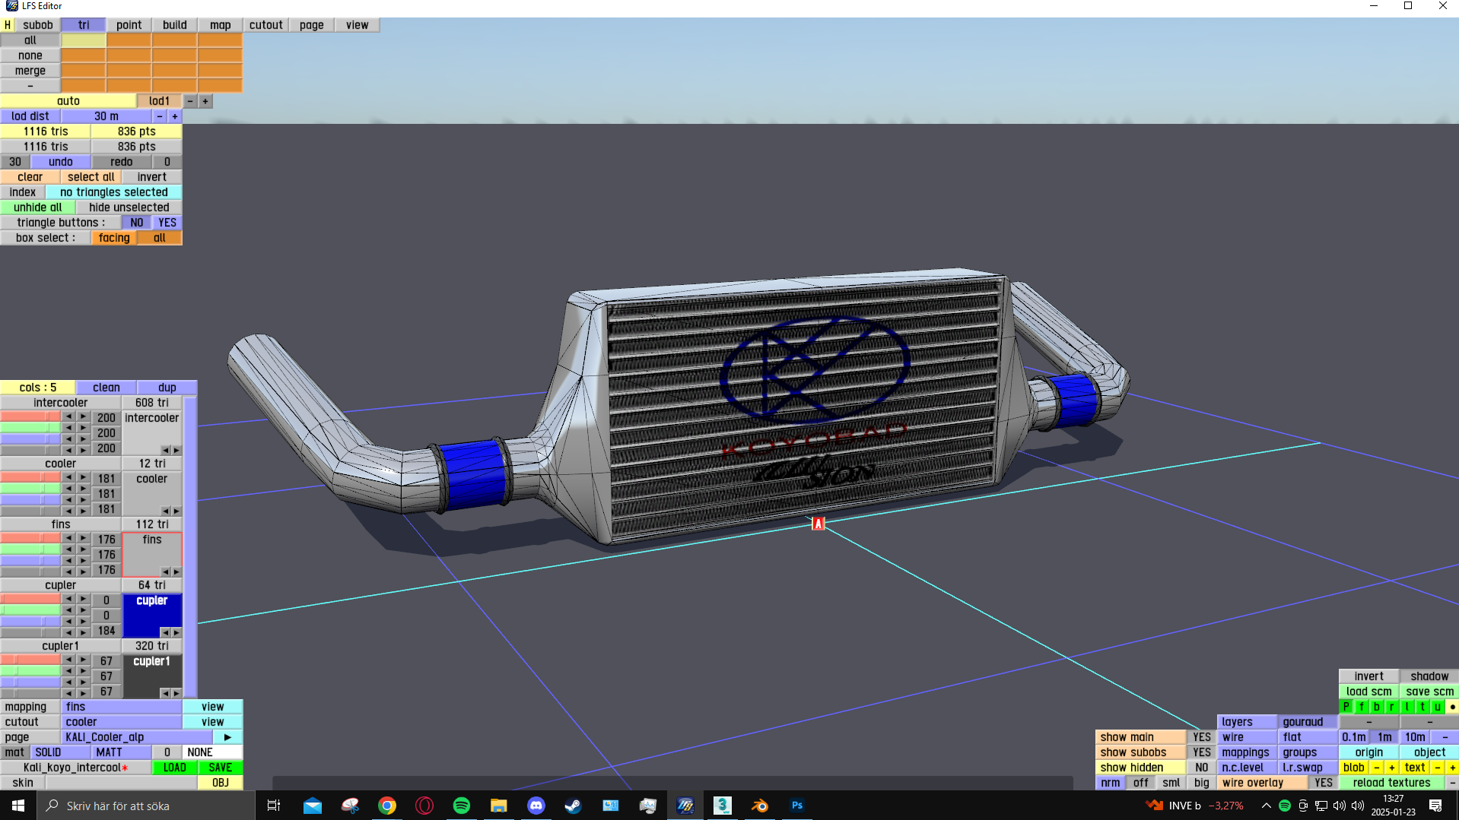Set box select to facing
The width and height of the screenshot is (1459, 820).
(x=114, y=238)
